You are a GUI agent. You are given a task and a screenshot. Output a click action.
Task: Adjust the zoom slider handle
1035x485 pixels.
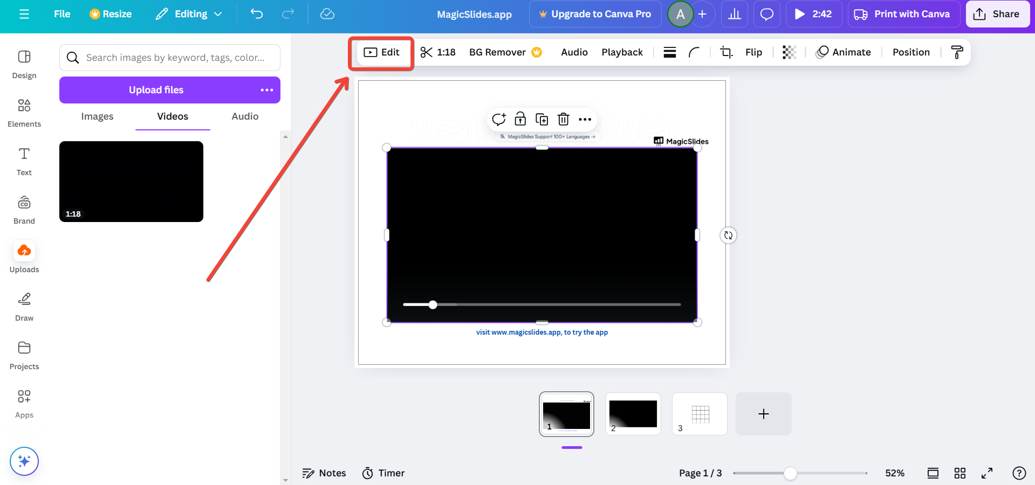tap(790, 473)
